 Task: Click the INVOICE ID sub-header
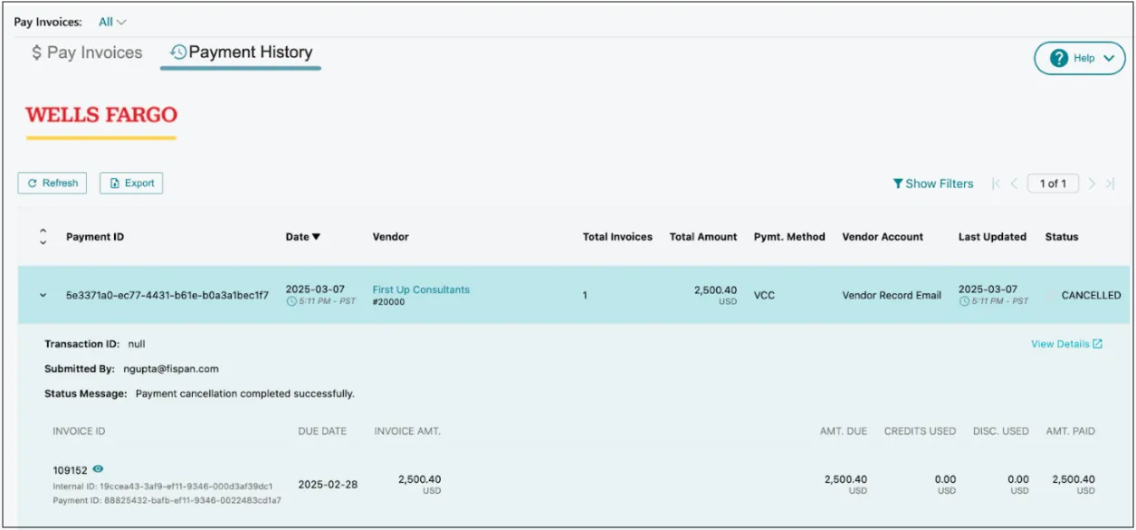79,431
